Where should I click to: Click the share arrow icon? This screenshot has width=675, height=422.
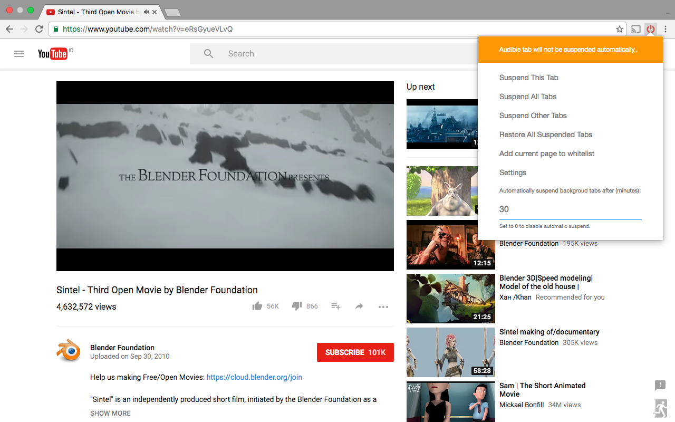coord(359,306)
